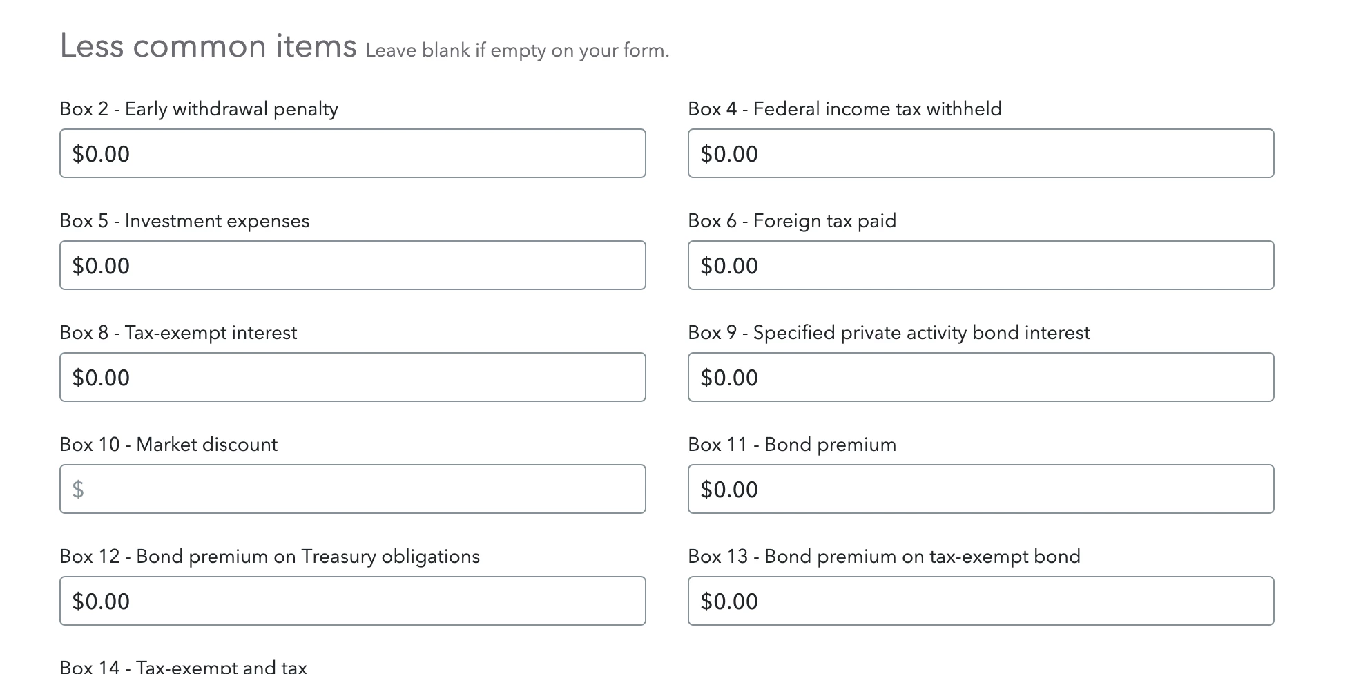Click the "Box 10 - Market discount" label text
The height and width of the screenshot is (674, 1352).
(168, 445)
